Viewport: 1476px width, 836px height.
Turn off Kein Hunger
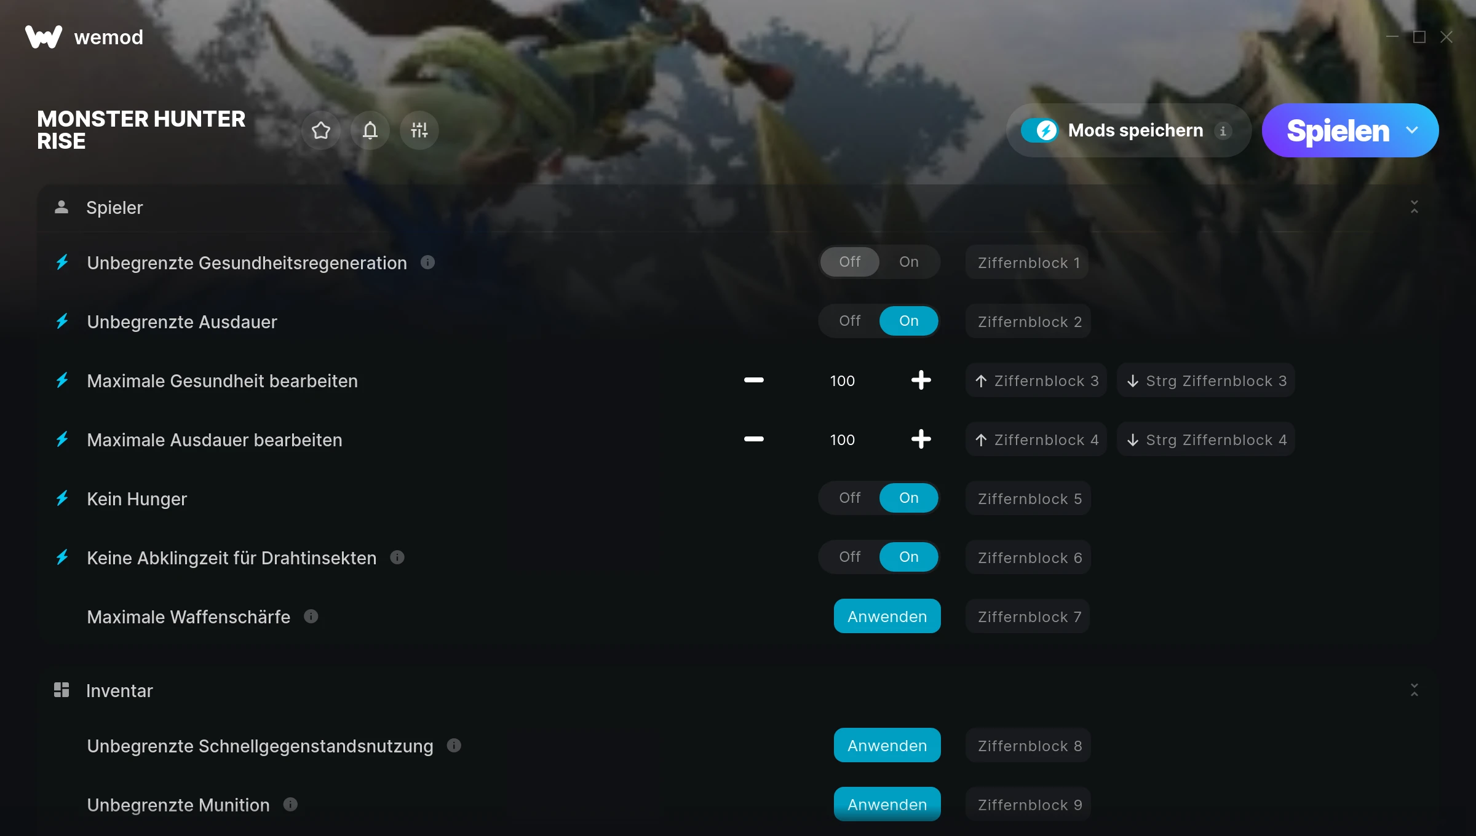[850, 498]
